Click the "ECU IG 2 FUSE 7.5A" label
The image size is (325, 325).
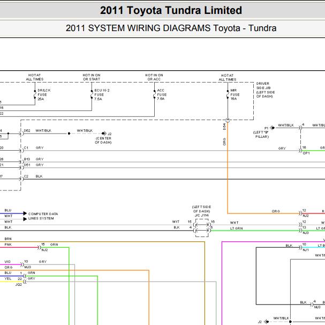[x=102, y=95]
